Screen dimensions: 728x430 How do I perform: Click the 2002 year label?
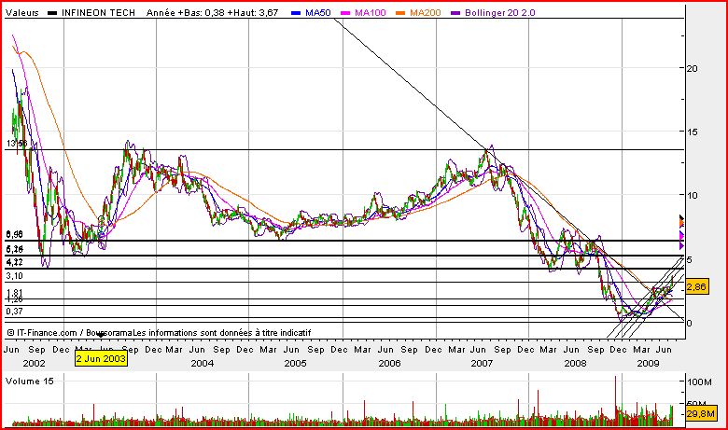34,363
